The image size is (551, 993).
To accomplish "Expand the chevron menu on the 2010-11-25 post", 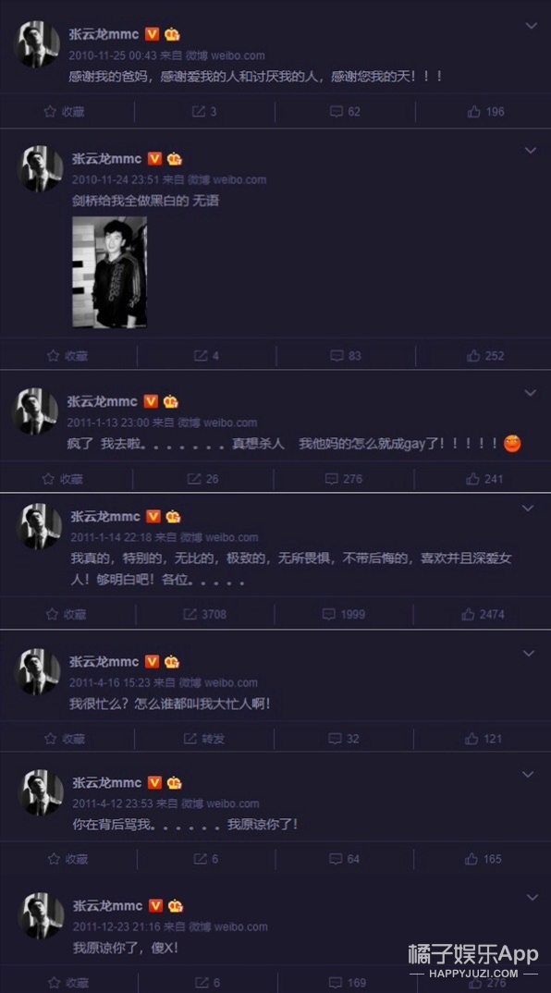I will pyautogui.click(x=532, y=26).
